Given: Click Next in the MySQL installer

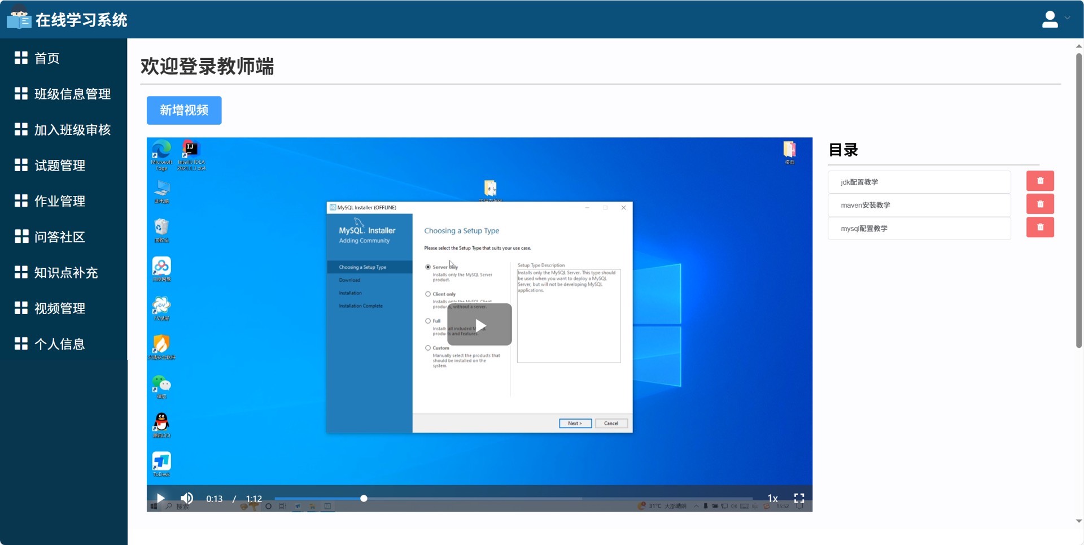Looking at the screenshot, I should 575,423.
